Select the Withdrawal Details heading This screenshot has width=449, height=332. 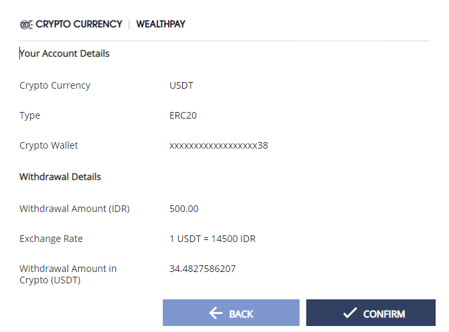[60, 177]
